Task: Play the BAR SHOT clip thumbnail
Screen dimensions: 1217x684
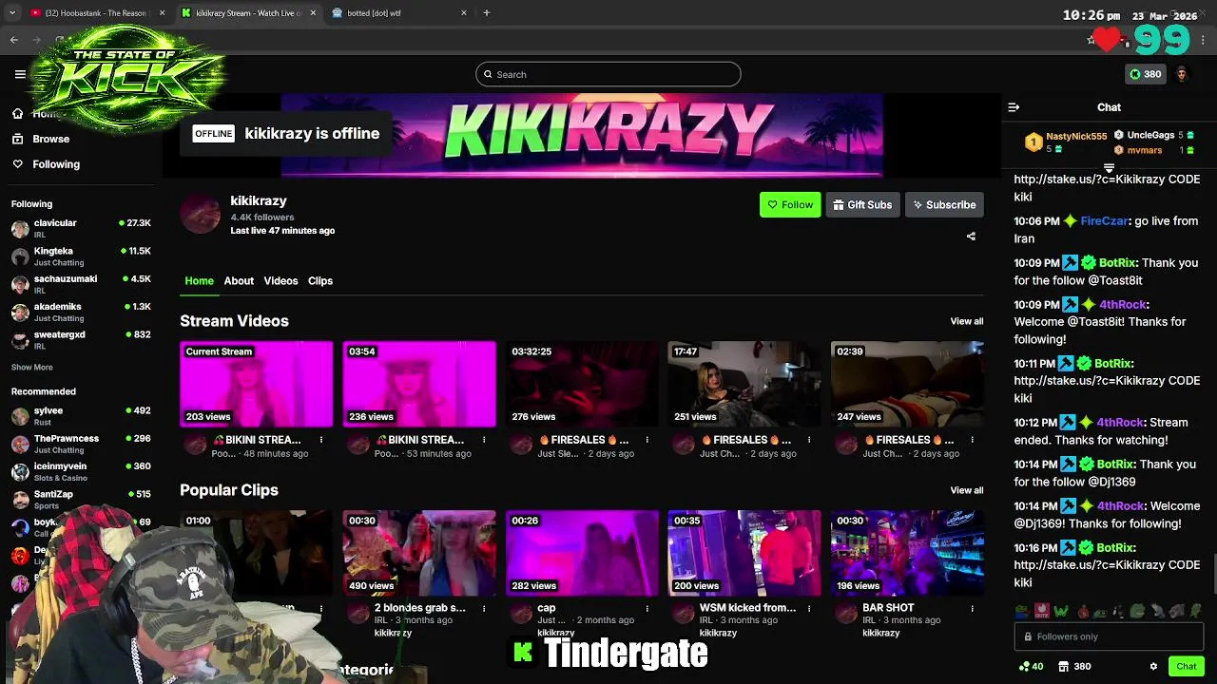Action: pyautogui.click(x=907, y=553)
